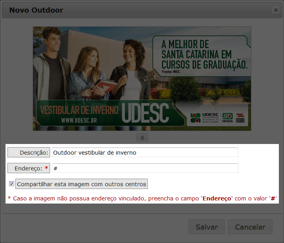The image size is (284, 243).
Task: Click the red note about the Endereço field
Action: (142, 198)
